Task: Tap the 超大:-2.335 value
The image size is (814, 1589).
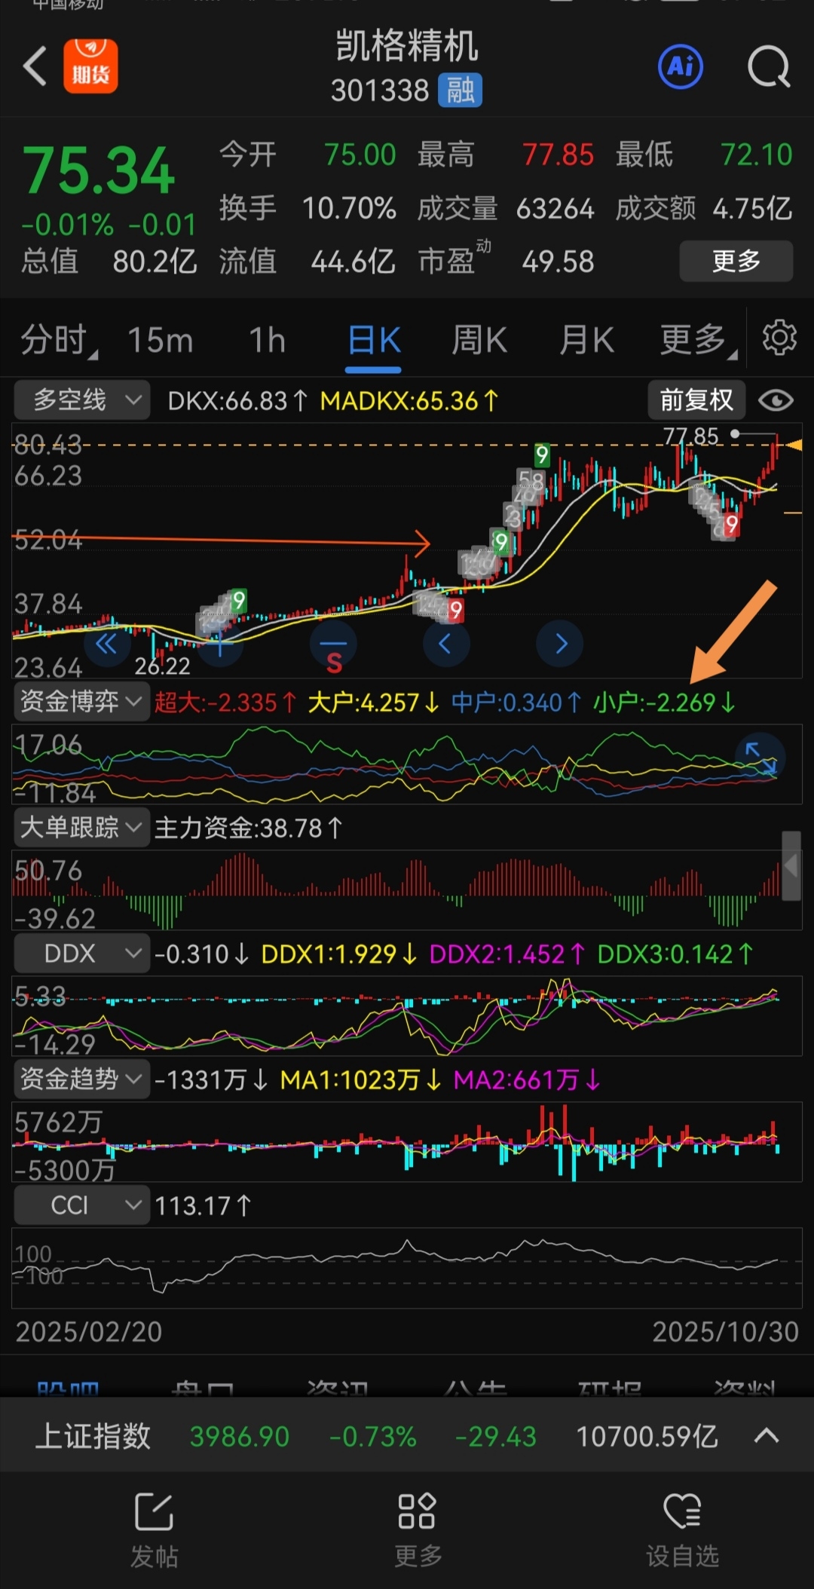Action: 225,702
